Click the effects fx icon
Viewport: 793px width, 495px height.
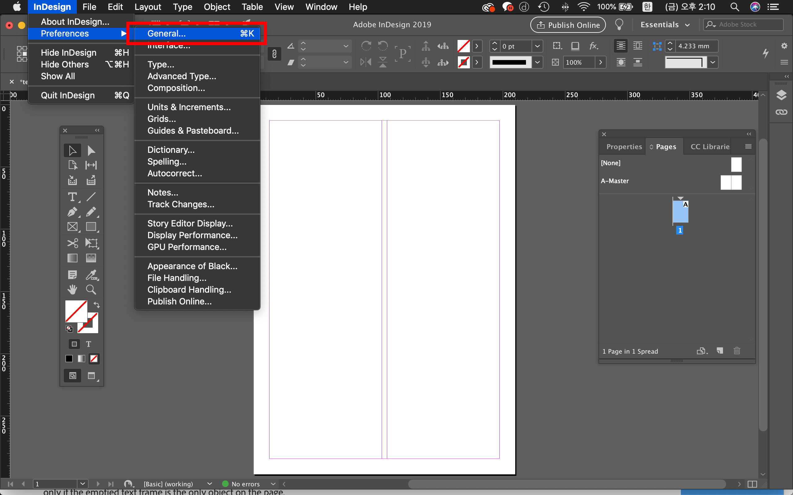tap(594, 46)
